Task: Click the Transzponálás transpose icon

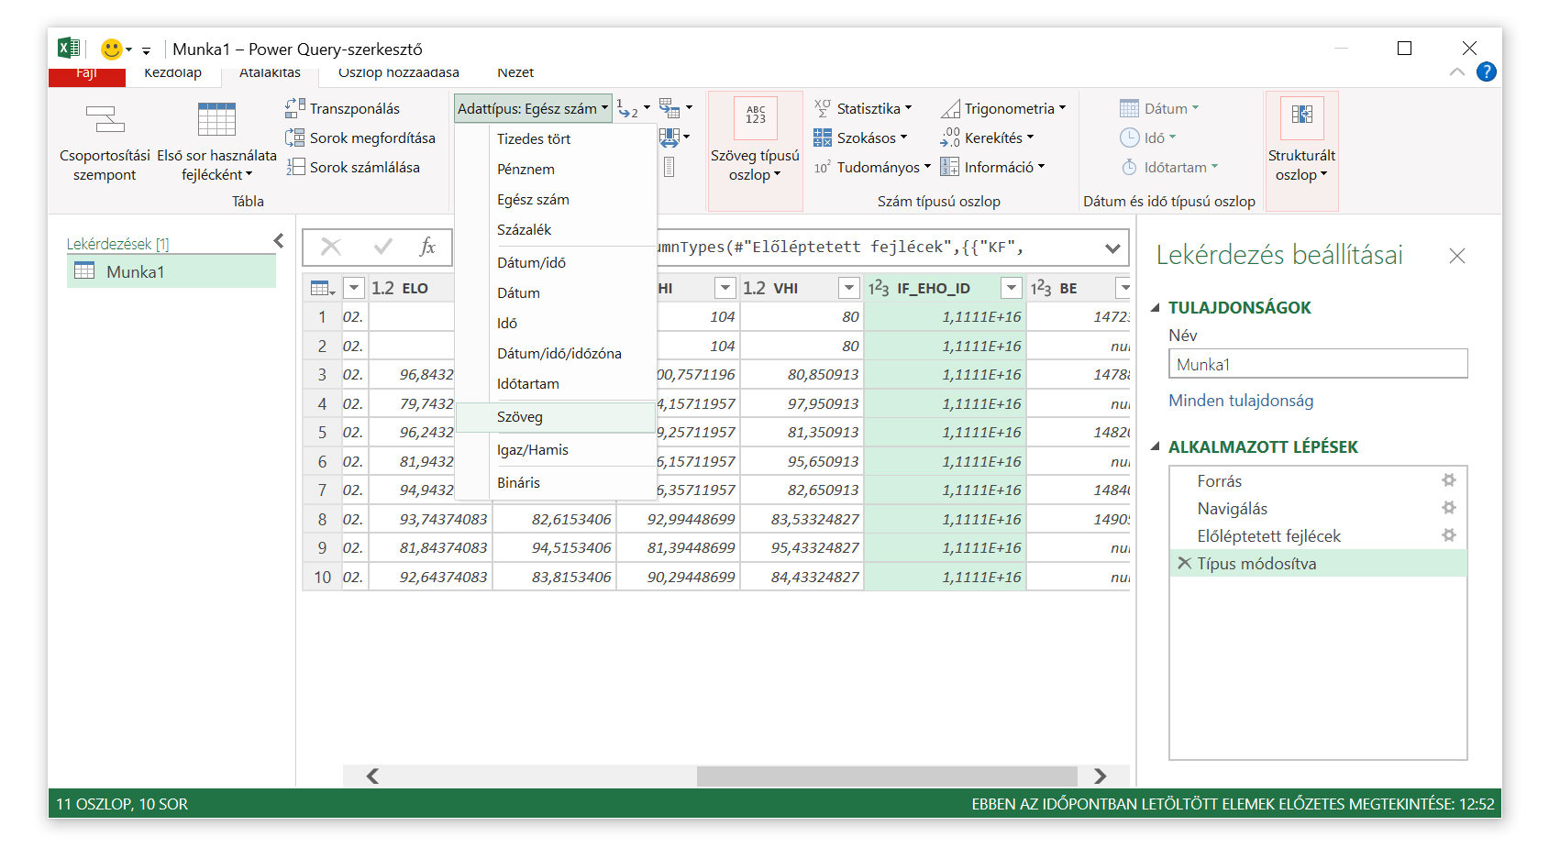Action: tap(295, 108)
